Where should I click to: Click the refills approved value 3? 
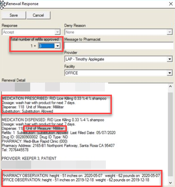click(46, 46)
